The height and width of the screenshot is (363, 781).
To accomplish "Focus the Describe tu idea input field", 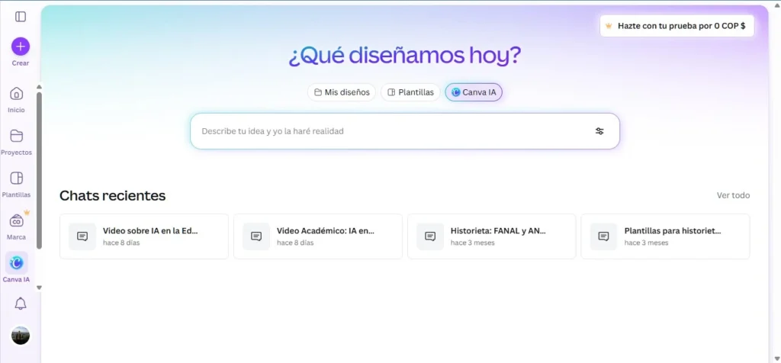I will pos(404,131).
